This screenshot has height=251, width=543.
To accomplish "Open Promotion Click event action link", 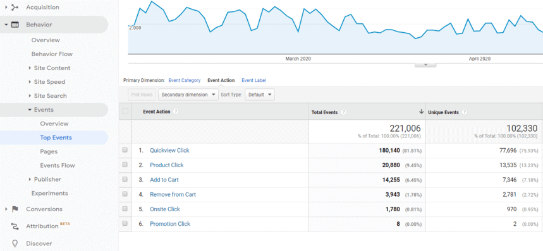I will pyautogui.click(x=170, y=224).
